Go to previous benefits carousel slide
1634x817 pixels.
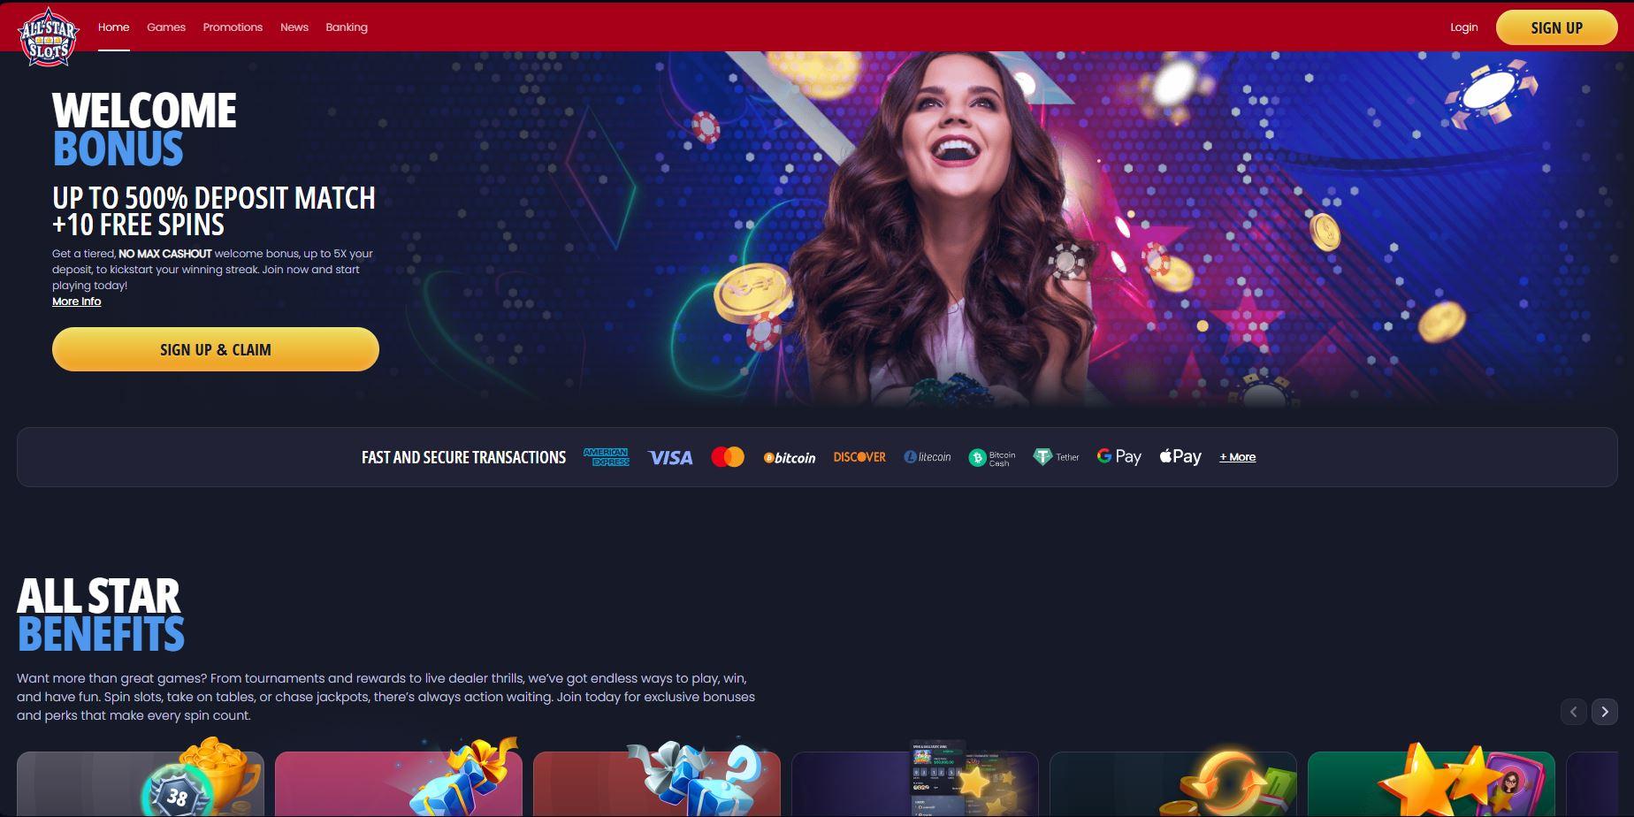tap(1573, 712)
